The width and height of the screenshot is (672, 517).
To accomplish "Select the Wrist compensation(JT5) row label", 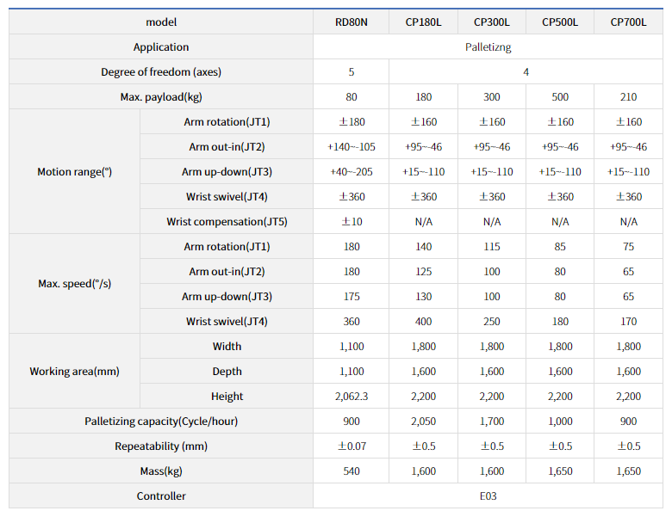I will tap(227, 222).
